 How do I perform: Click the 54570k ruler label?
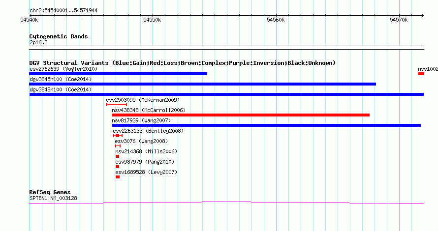pyautogui.click(x=399, y=20)
